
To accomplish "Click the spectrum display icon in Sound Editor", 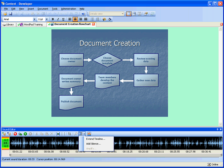I will (89, 134).
